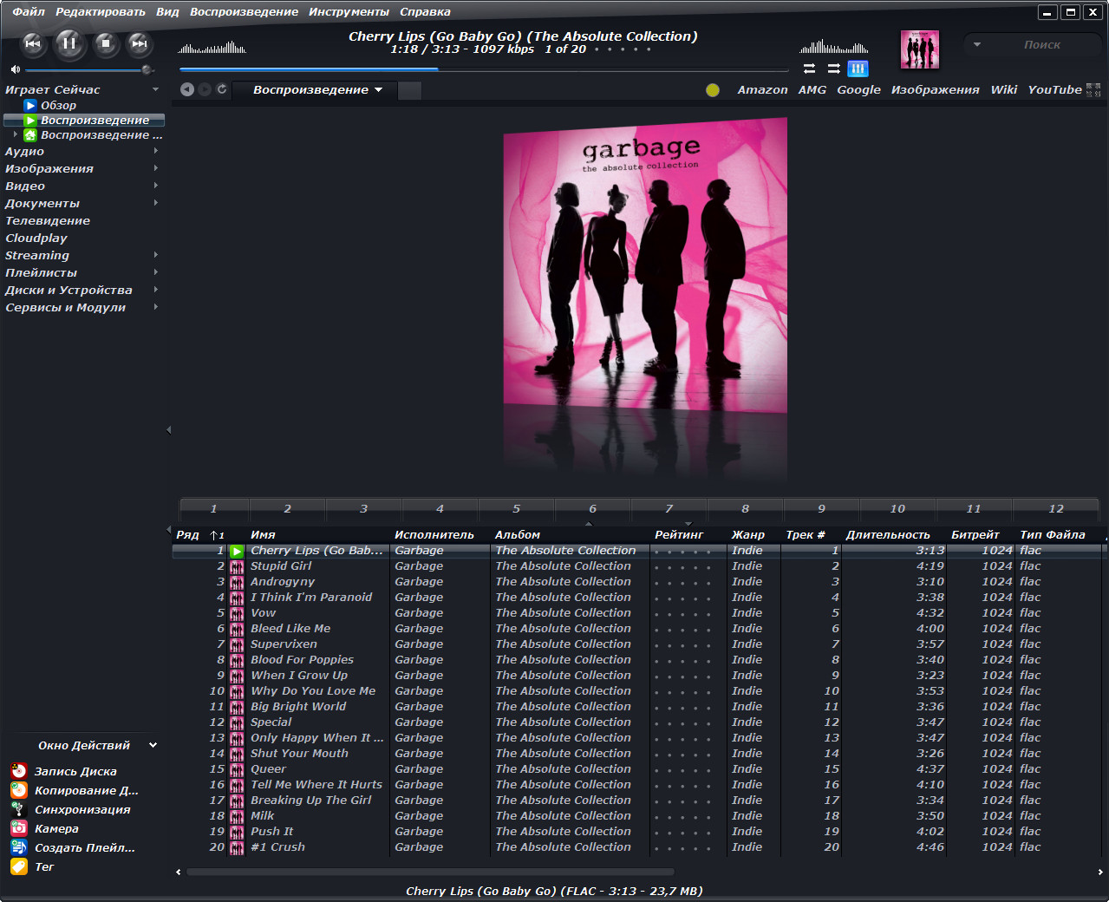Mute audio with the speaker icon

[15, 69]
